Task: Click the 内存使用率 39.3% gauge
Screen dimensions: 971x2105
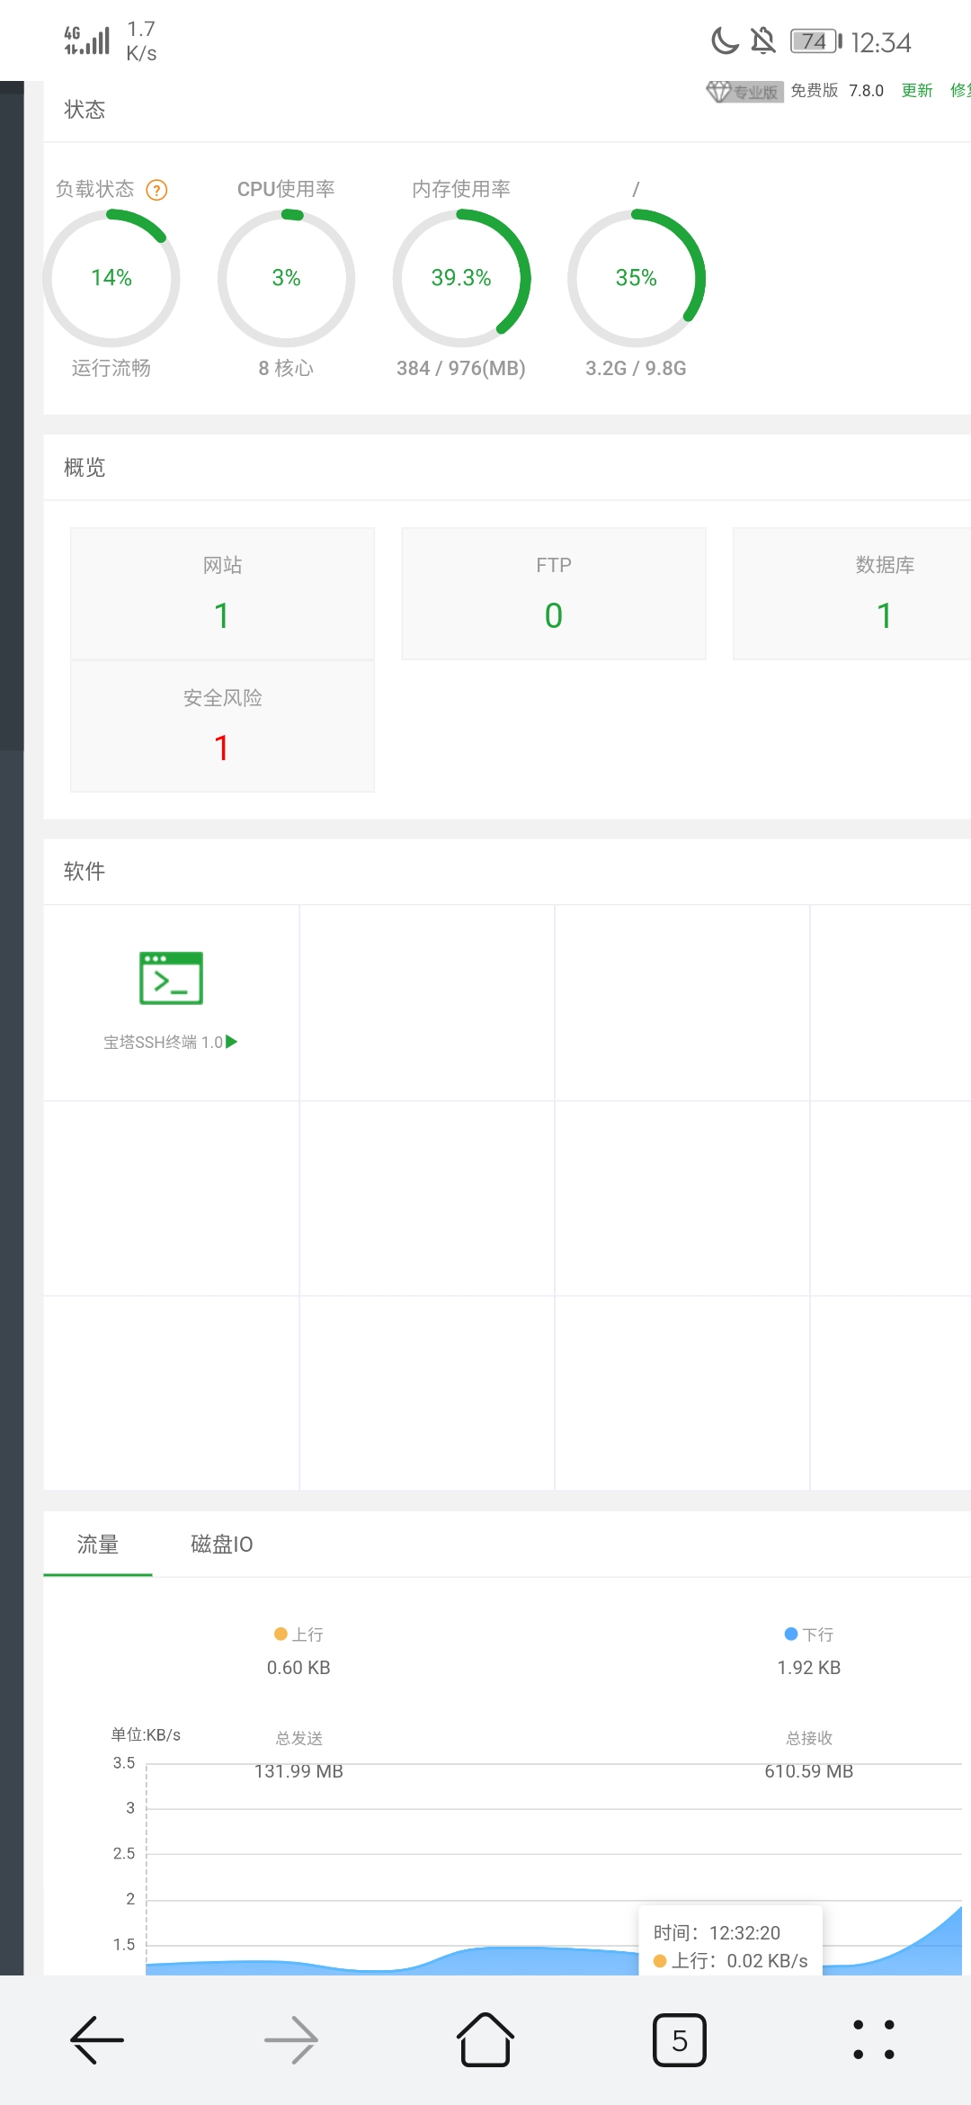Action: coord(461,278)
